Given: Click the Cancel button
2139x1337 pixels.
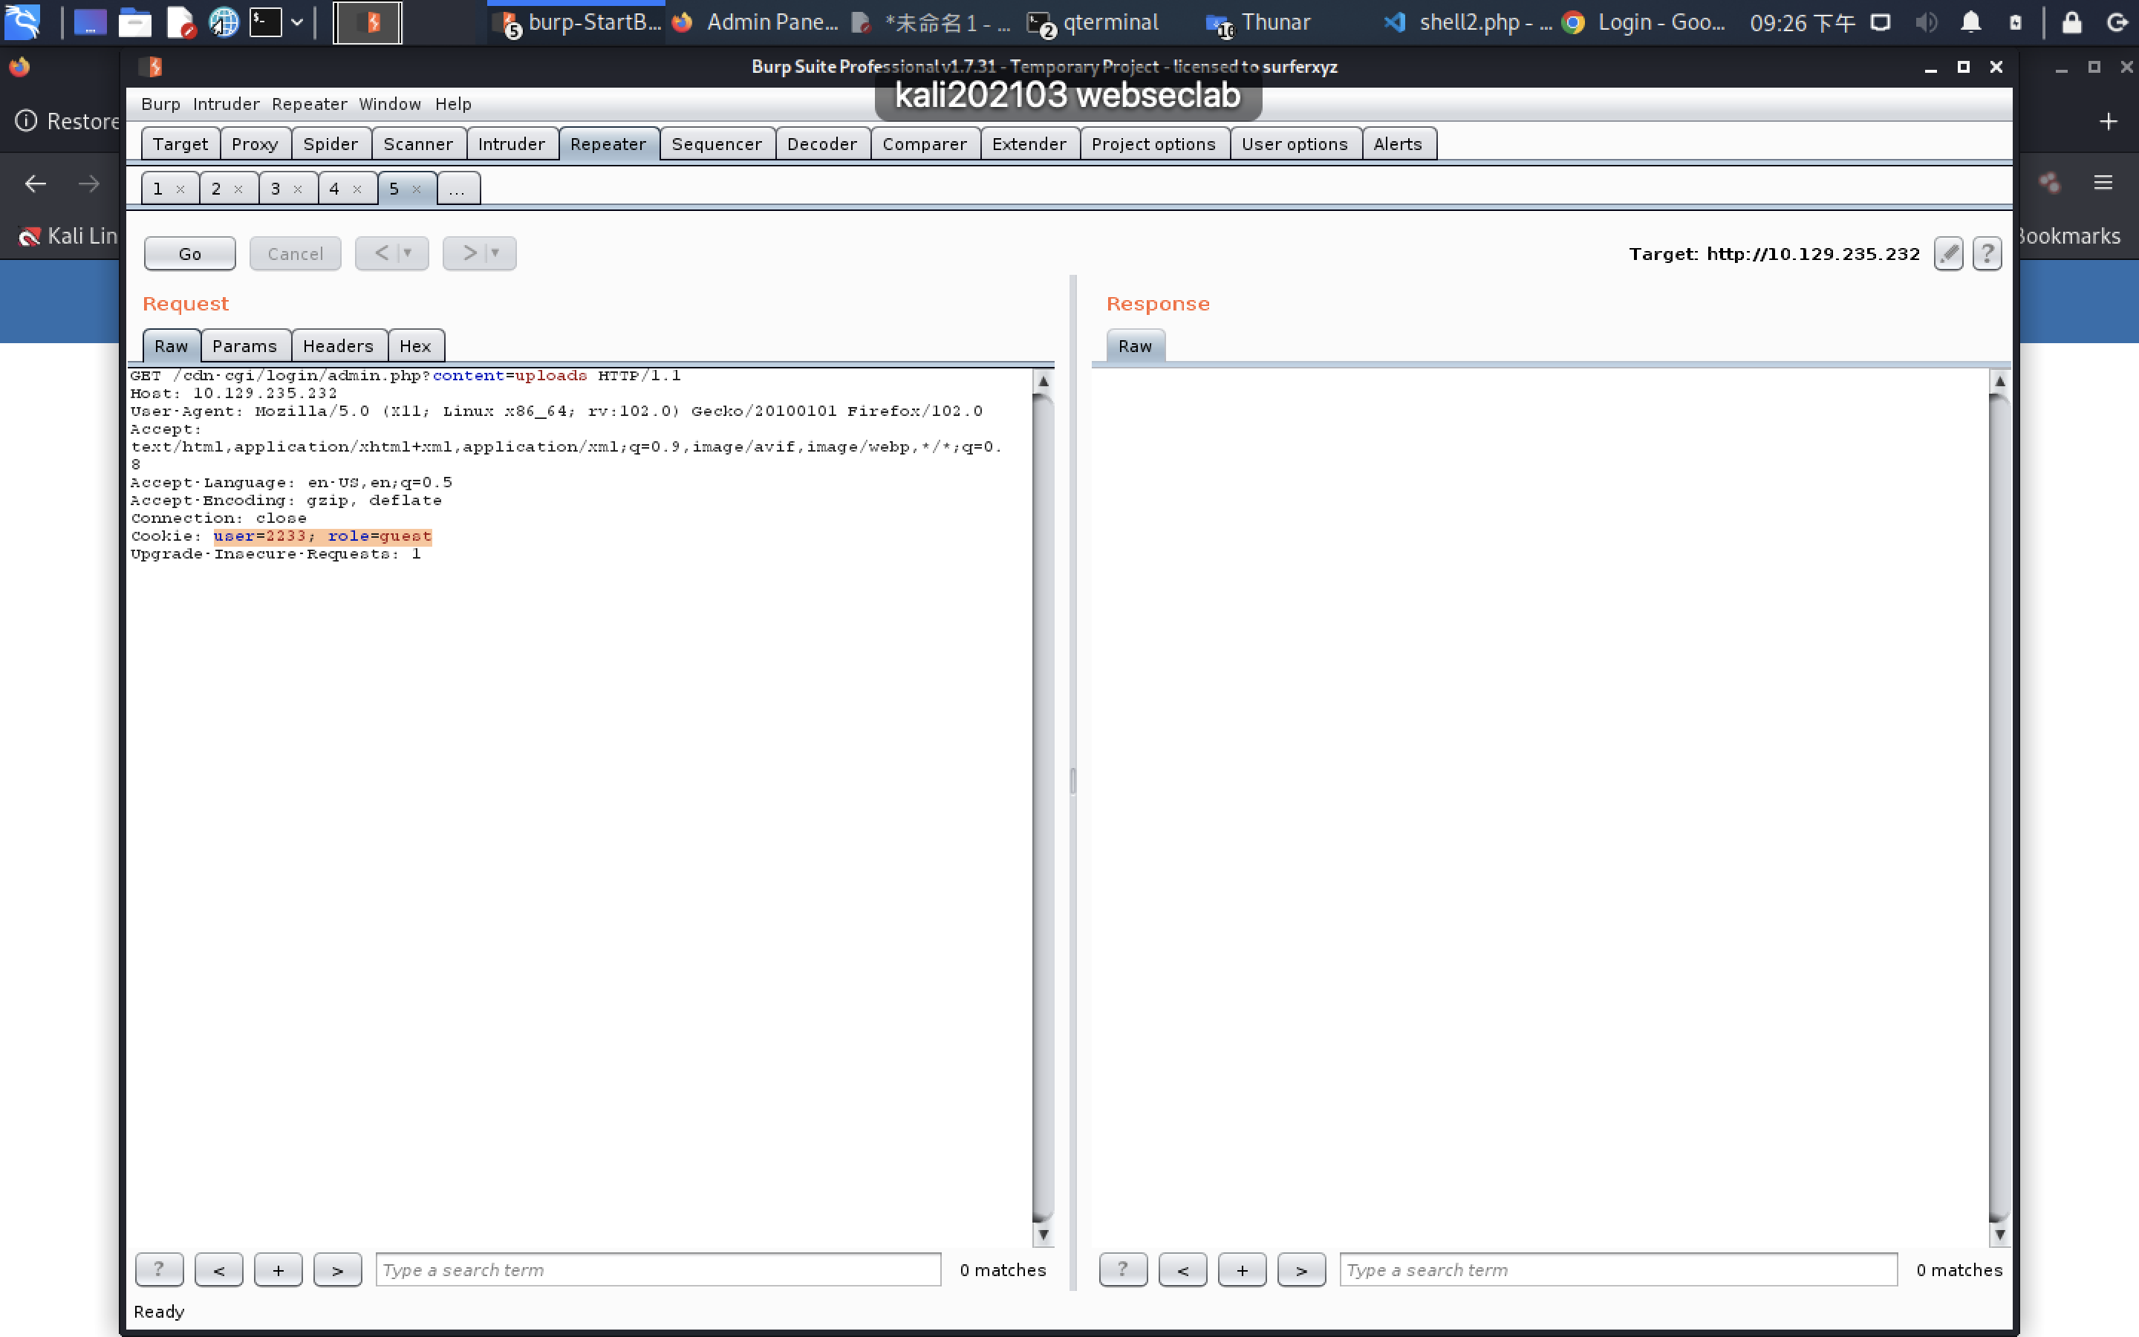Looking at the screenshot, I should coord(296,253).
